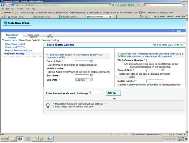The height and width of the screenshot is (143, 189).
Task: Open the Reprint Remittance Form link
Action: click(19, 51)
